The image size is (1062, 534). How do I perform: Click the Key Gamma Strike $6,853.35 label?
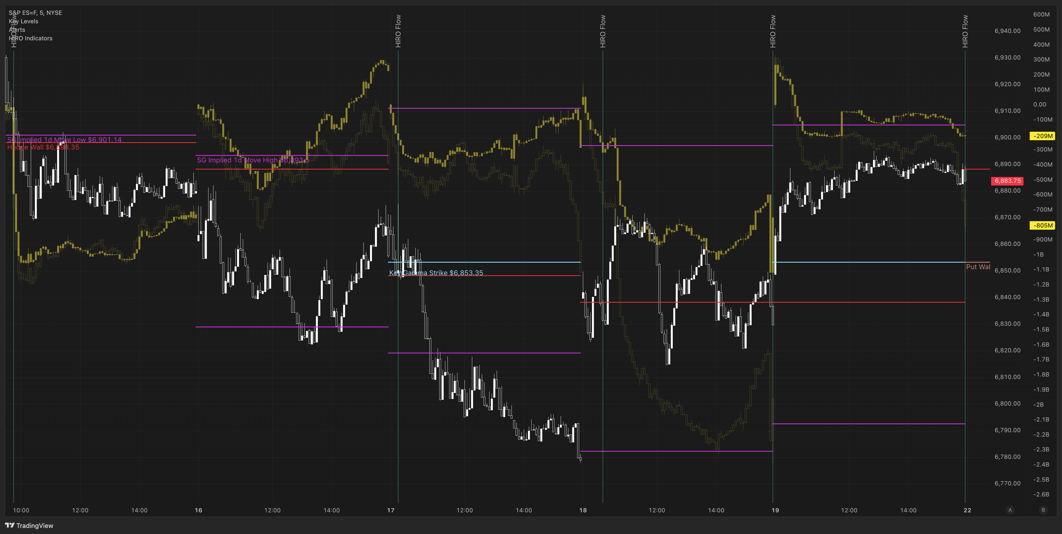(436, 273)
